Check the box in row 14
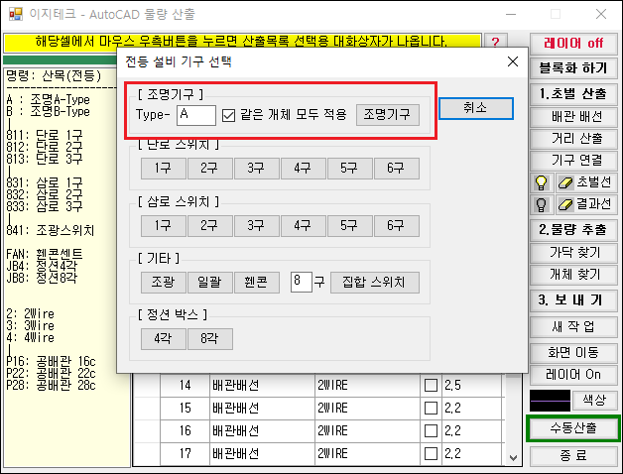The width and height of the screenshot is (623, 474). click(432, 385)
